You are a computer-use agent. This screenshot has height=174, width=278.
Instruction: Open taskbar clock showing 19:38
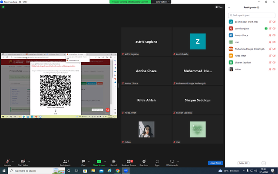point(263,171)
